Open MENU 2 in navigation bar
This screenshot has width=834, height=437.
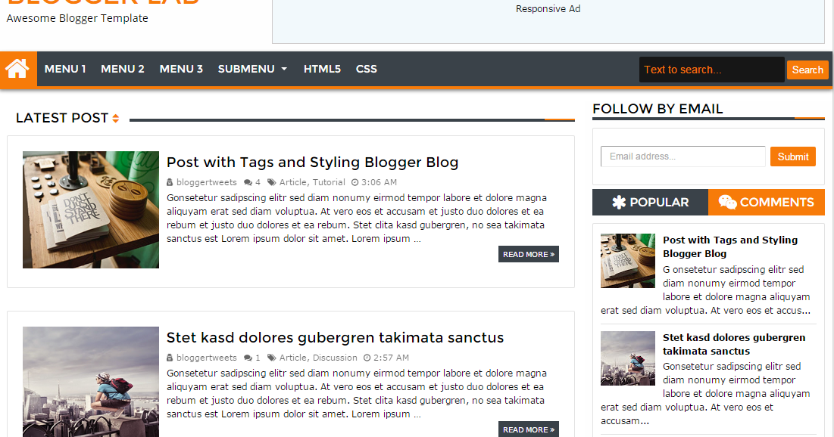click(x=122, y=69)
